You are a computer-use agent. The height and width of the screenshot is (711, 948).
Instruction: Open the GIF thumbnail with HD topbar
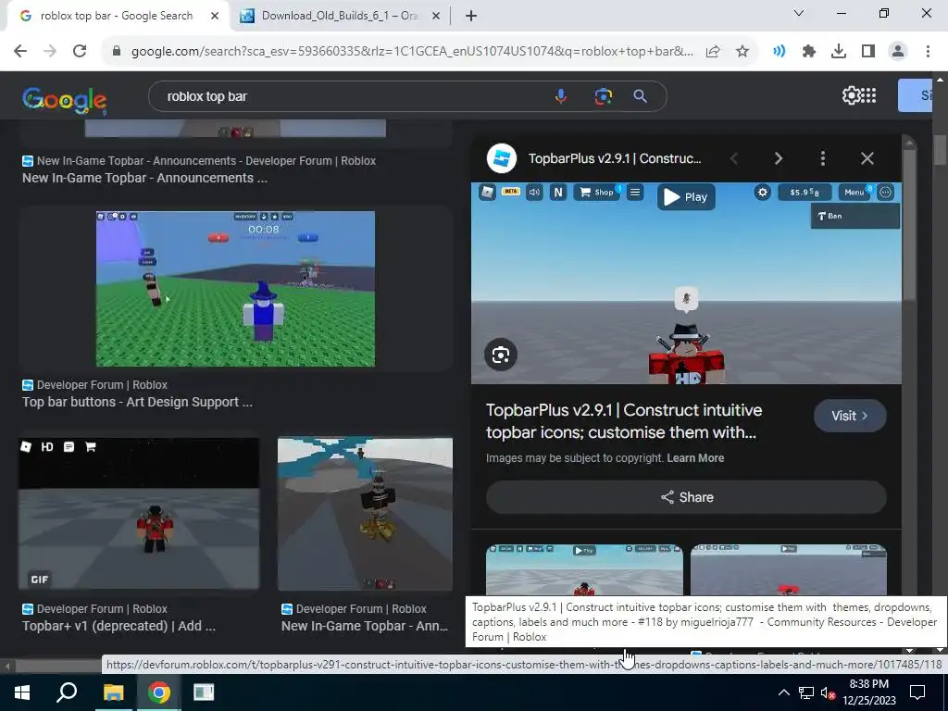point(139,513)
